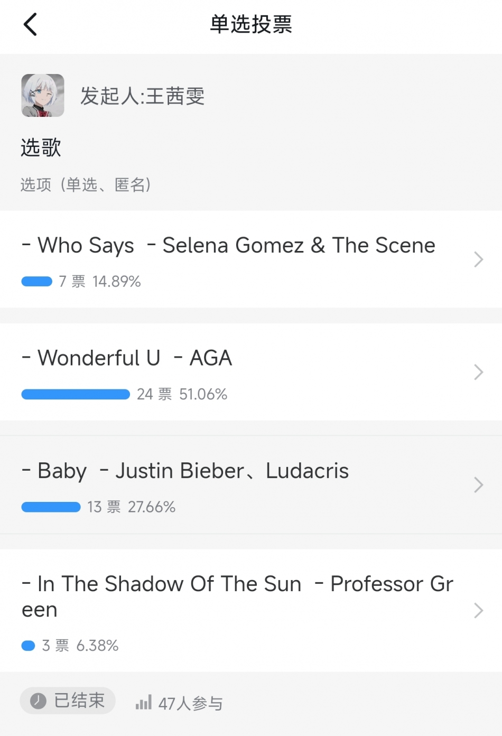
Task: Expand In The Shadow Of The Sun chevron
Action: pyautogui.click(x=478, y=610)
